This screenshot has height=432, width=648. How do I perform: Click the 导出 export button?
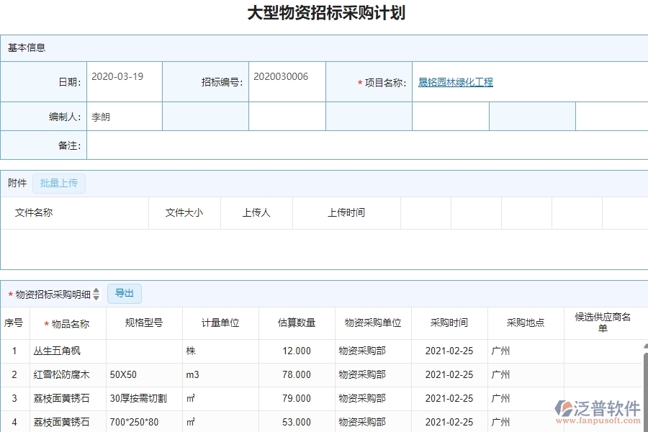pos(124,293)
